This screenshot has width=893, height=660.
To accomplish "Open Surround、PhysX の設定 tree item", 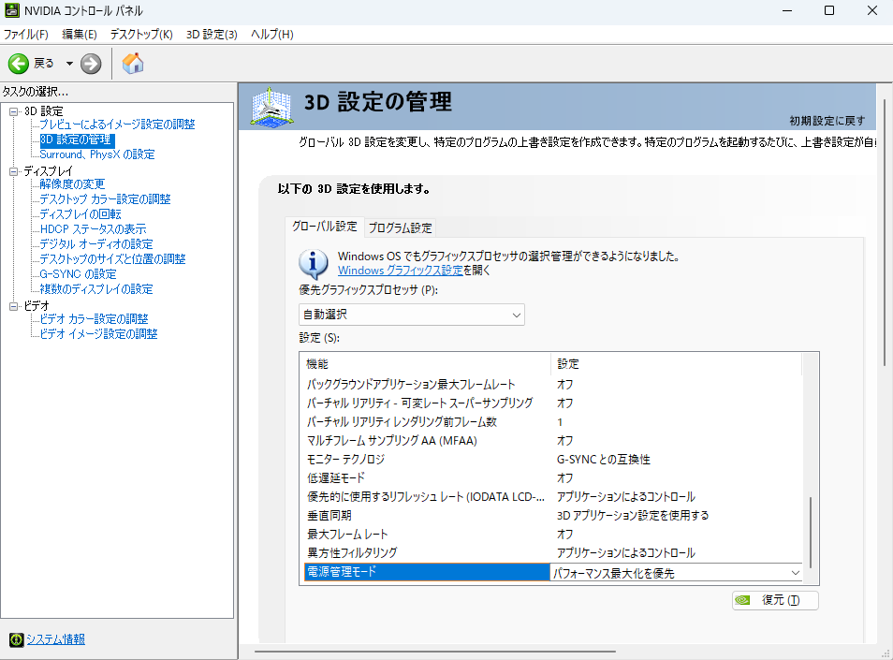I will click(96, 154).
